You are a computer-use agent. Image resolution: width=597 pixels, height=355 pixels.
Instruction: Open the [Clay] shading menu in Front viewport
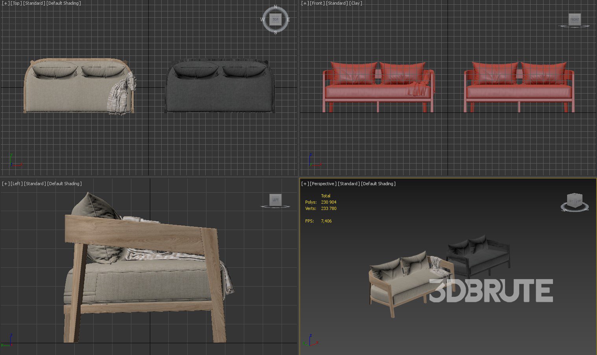[356, 3]
